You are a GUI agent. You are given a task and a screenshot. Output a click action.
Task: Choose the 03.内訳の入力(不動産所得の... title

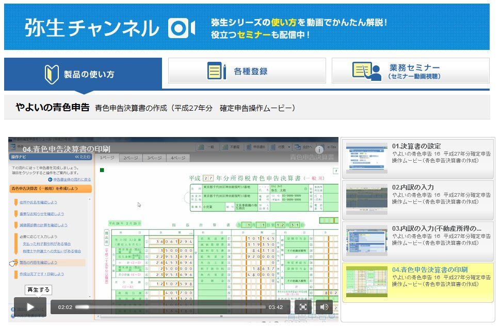(437, 228)
